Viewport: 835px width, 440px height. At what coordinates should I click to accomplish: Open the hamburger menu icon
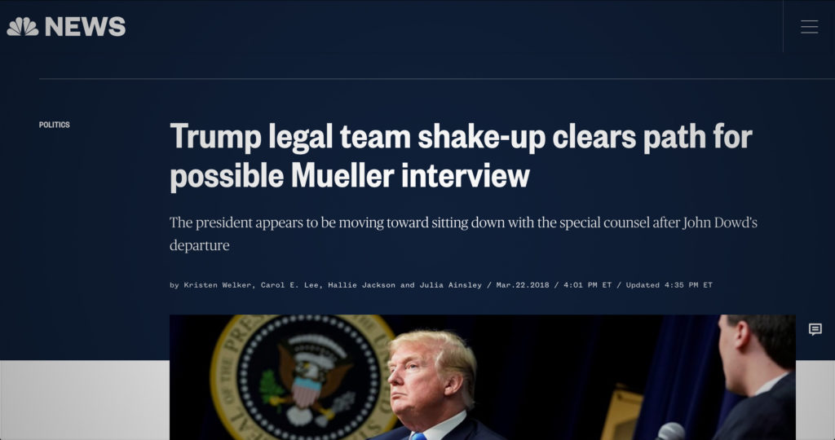(x=809, y=27)
